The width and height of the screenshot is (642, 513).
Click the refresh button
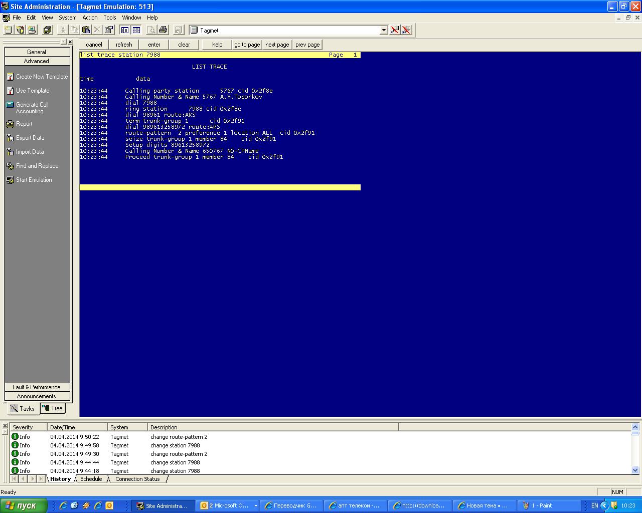click(124, 45)
